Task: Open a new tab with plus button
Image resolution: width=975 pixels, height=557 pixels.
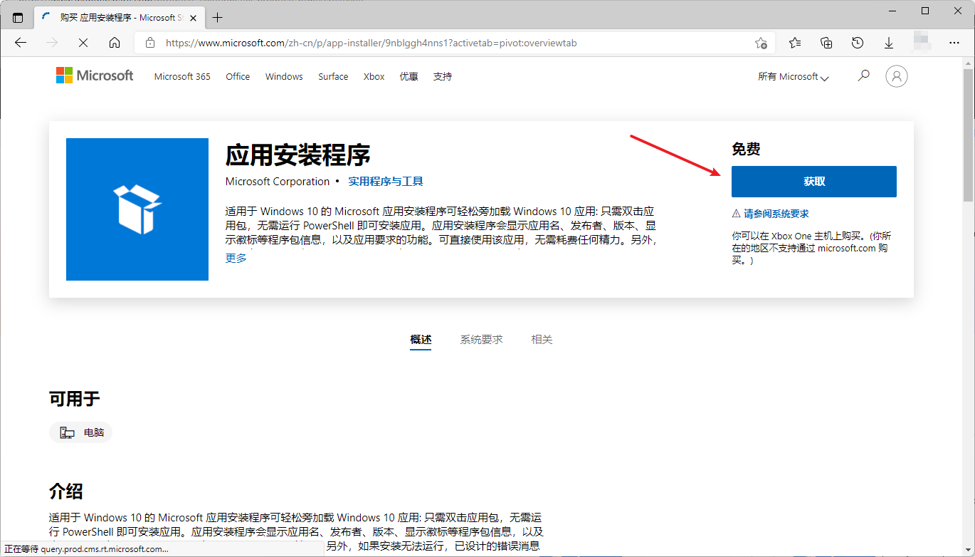Action: (x=217, y=17)
